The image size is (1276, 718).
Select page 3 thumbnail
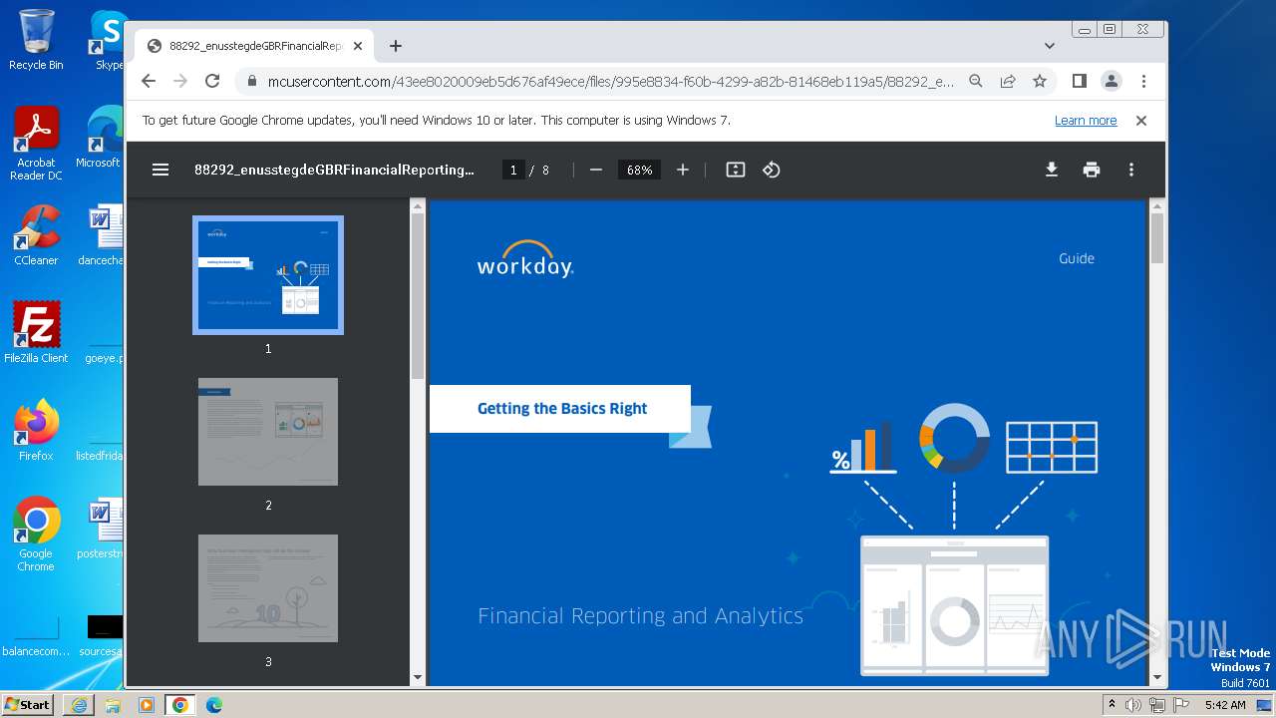(x=268, y=588)
